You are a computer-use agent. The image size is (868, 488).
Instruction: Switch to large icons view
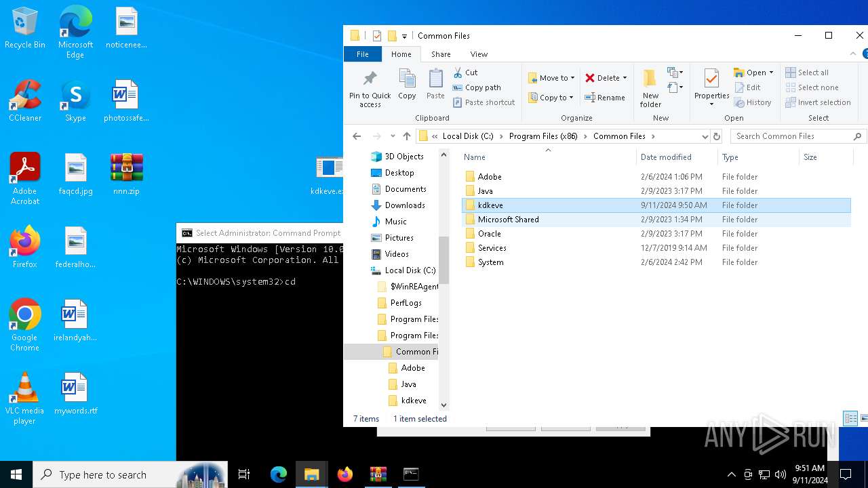[x=865, y=418]
